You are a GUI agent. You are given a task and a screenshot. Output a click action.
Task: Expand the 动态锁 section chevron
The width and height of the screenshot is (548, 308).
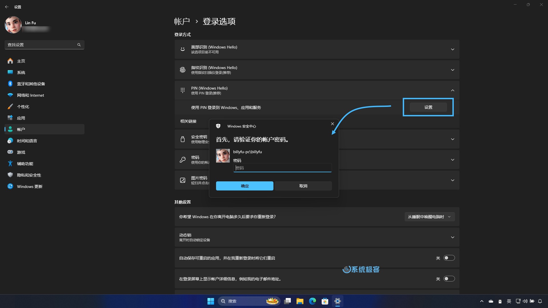[x=452, y=237]
